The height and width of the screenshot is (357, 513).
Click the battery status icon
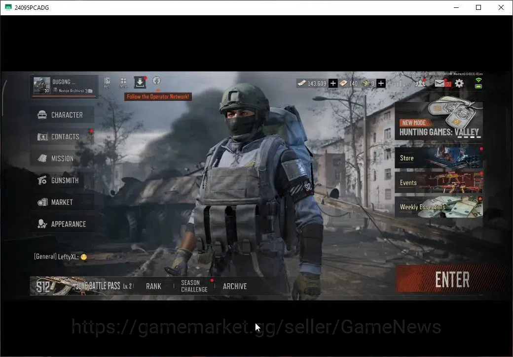pyautogui.click(x=478, y=86)
